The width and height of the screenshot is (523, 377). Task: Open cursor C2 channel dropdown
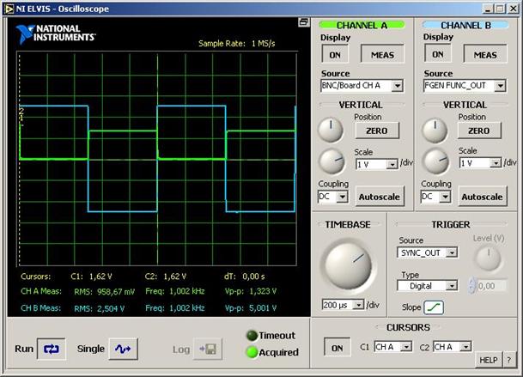click(x=453, y=347)
